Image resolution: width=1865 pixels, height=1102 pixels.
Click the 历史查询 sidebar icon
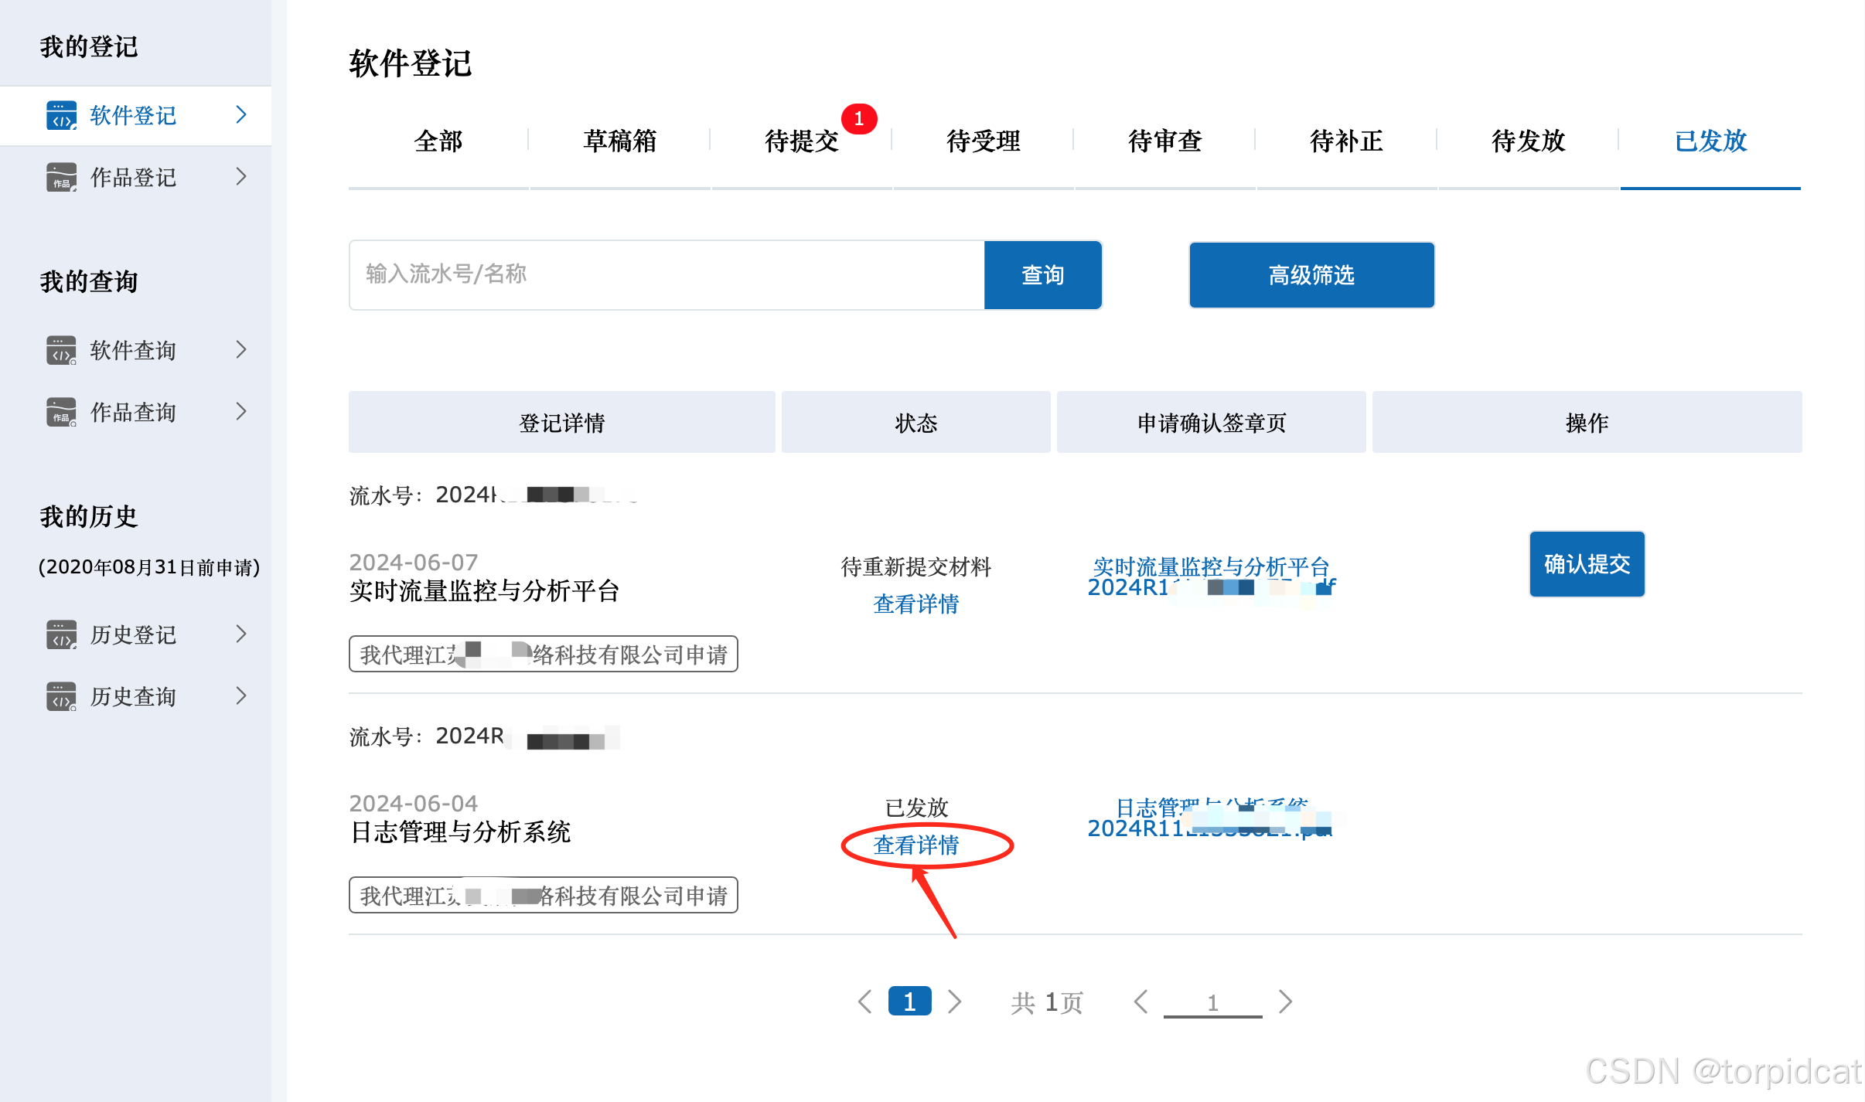coord(61,696)
